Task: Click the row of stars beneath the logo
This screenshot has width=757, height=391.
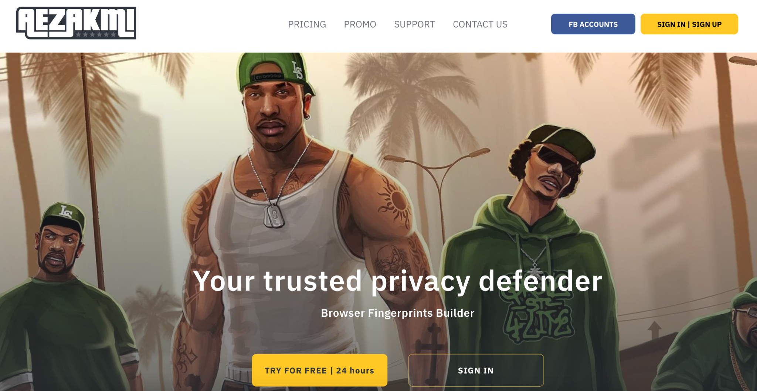Action: click(96, 35)
